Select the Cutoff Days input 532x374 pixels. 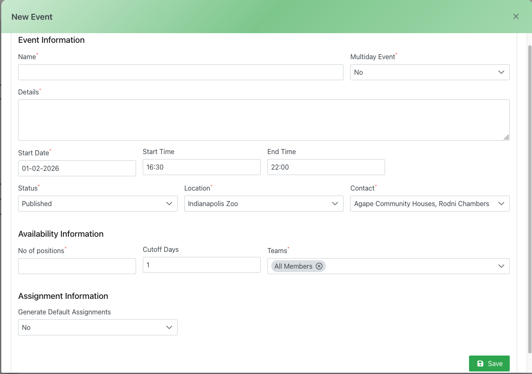202,265
